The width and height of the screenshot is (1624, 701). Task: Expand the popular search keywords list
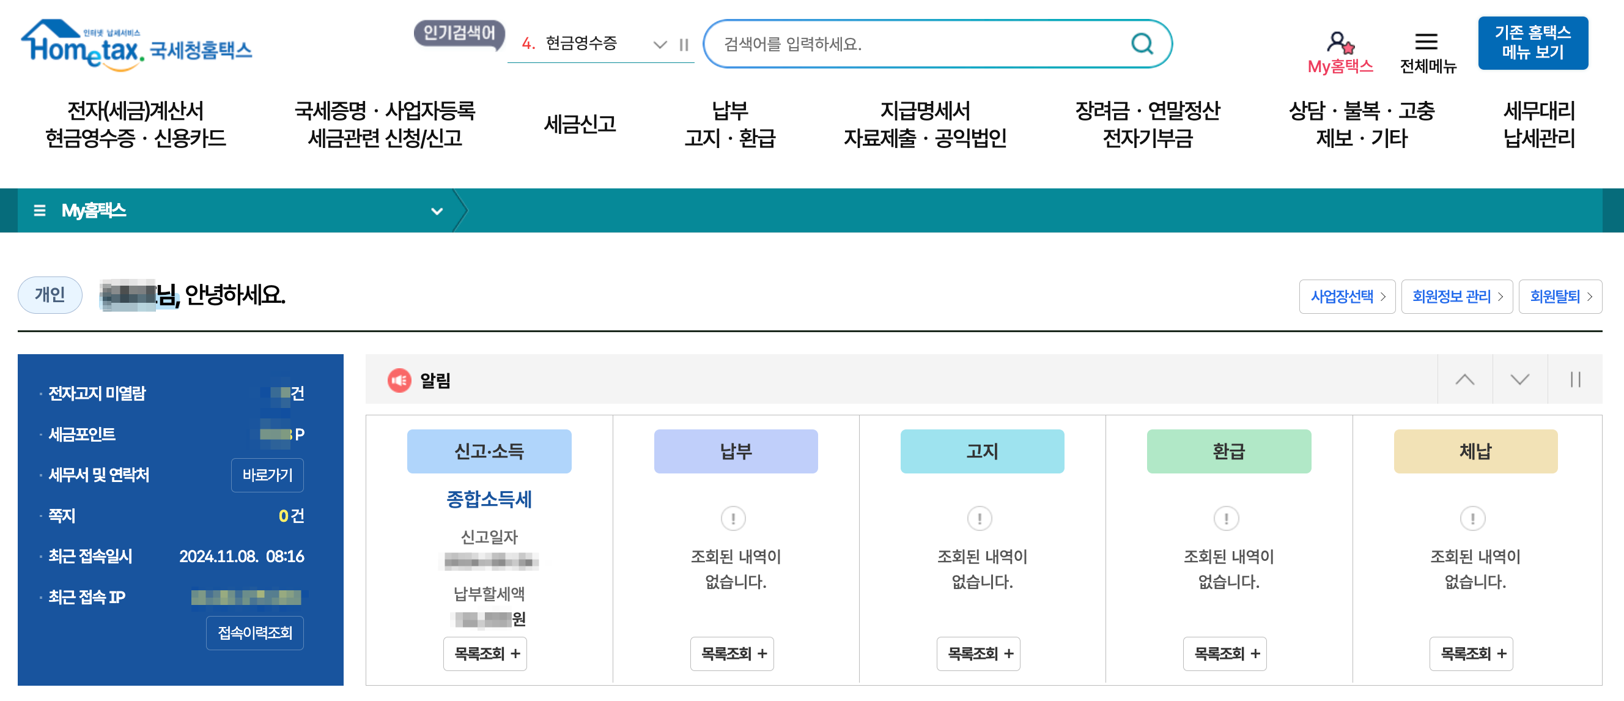(659, 44)
